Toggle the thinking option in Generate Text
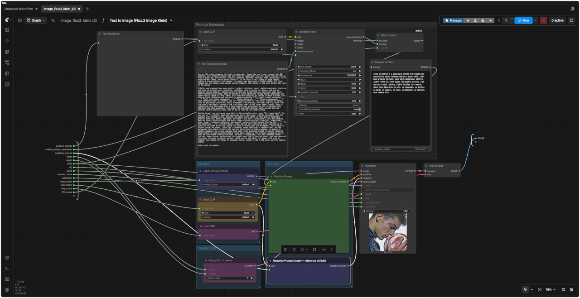The height and width of the screenshot is (298, 580). [x=330, y=105]
